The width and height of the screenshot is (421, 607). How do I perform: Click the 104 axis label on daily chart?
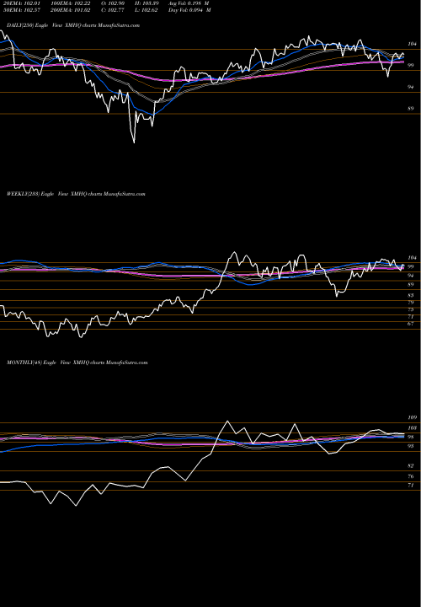(x=411, y=44)
